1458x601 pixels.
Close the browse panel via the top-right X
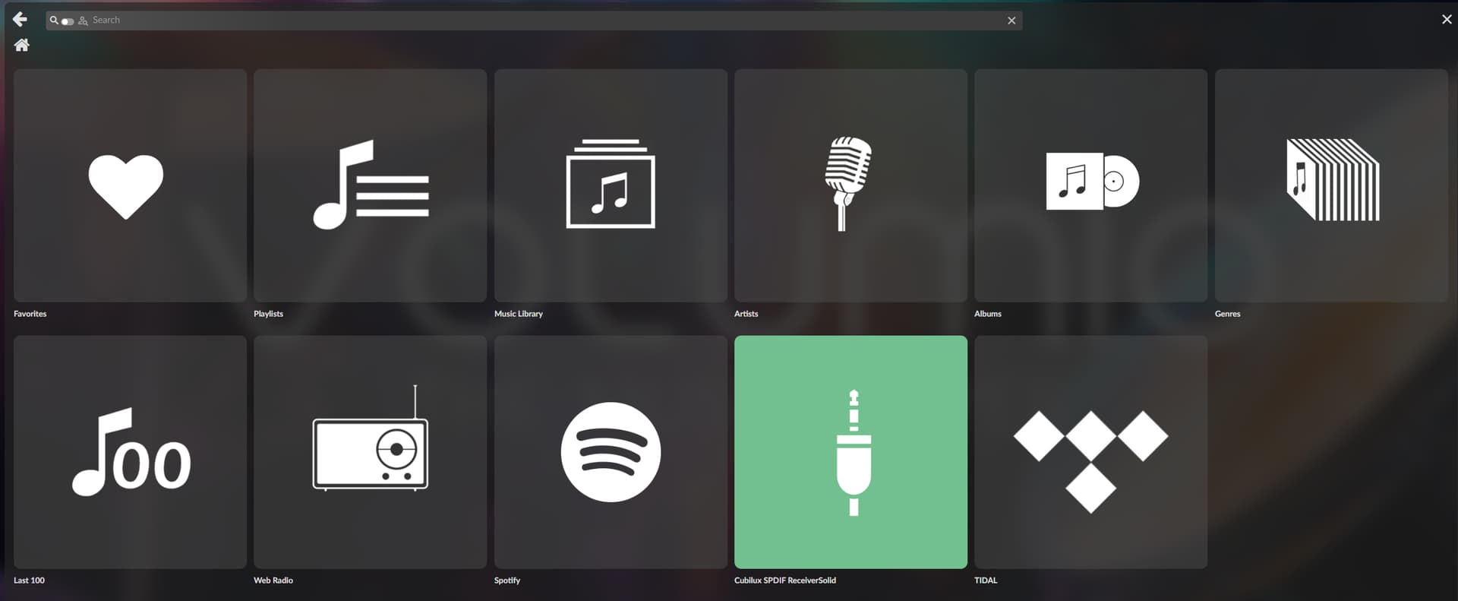point(1446,20)
